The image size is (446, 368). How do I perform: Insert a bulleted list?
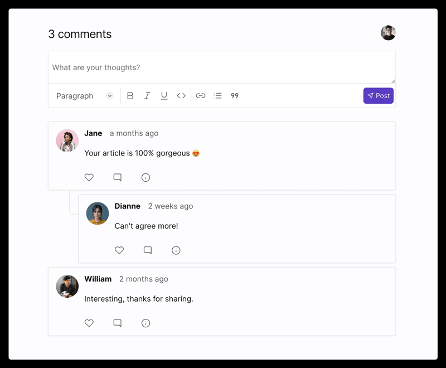click(218, 96)
